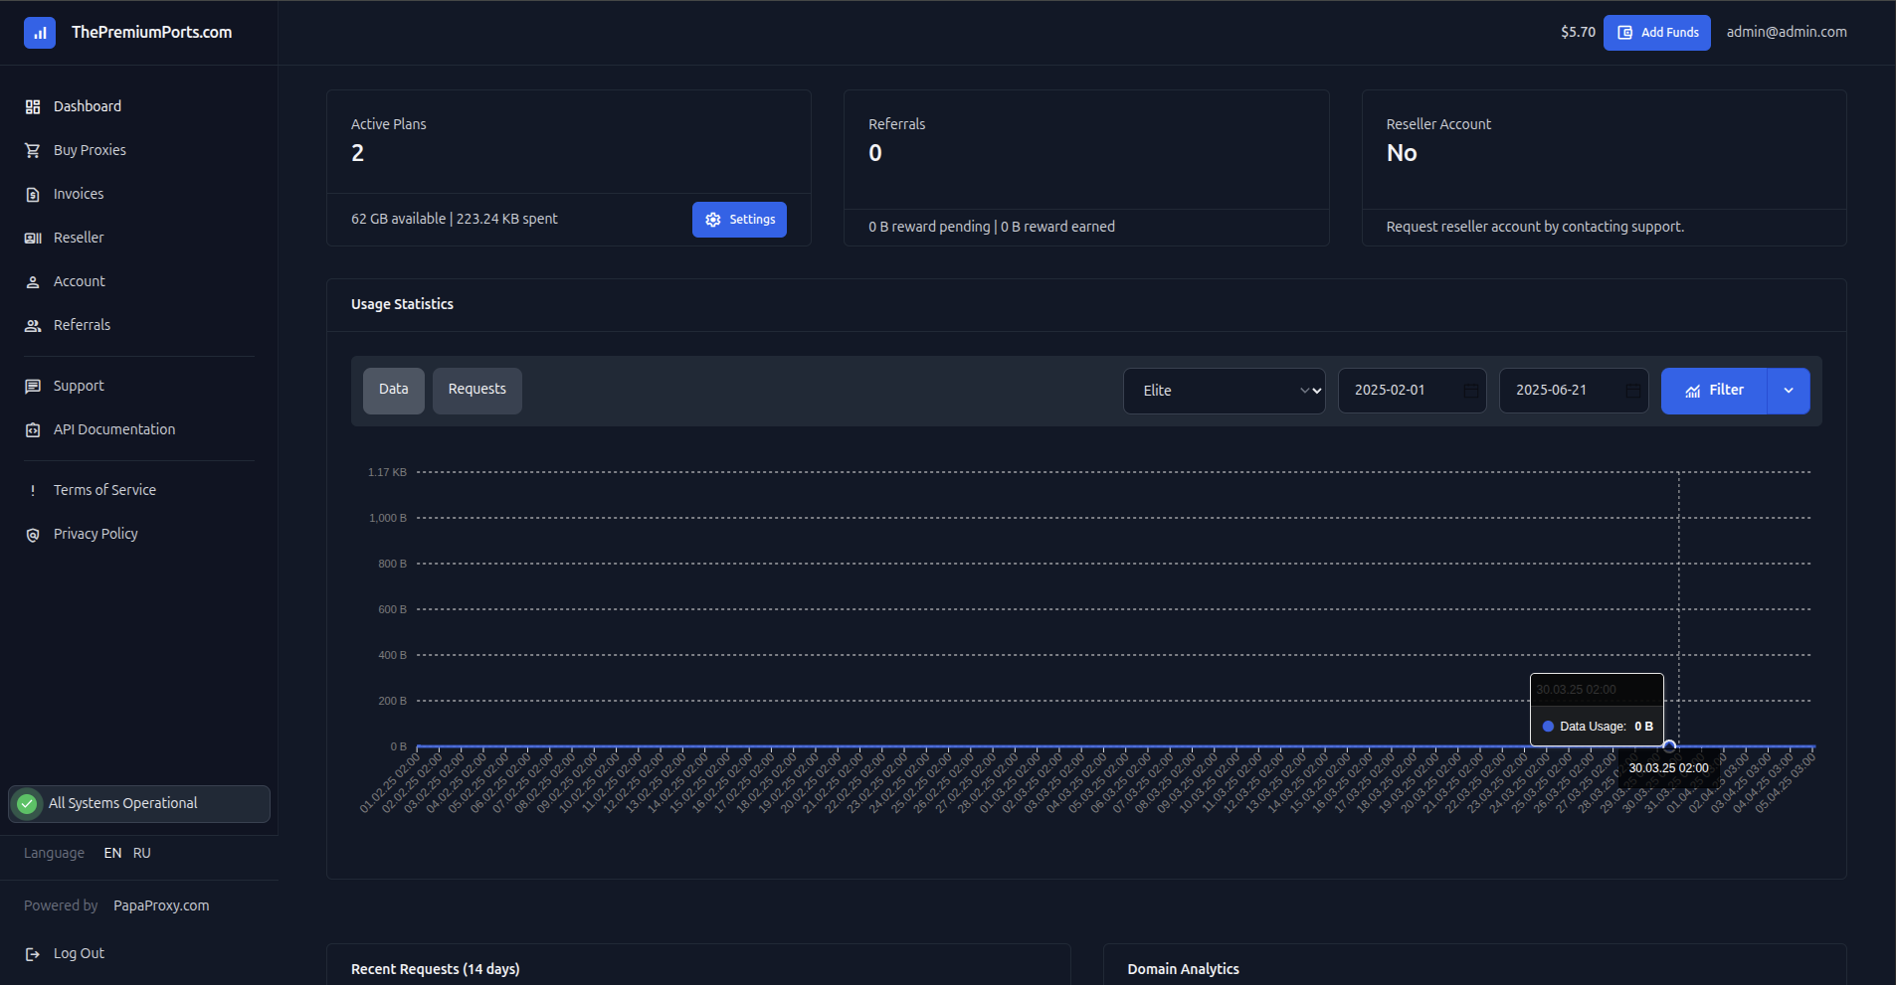Open Dashboard via its grid icon
1896x985 pixels.
click(33, 106)
